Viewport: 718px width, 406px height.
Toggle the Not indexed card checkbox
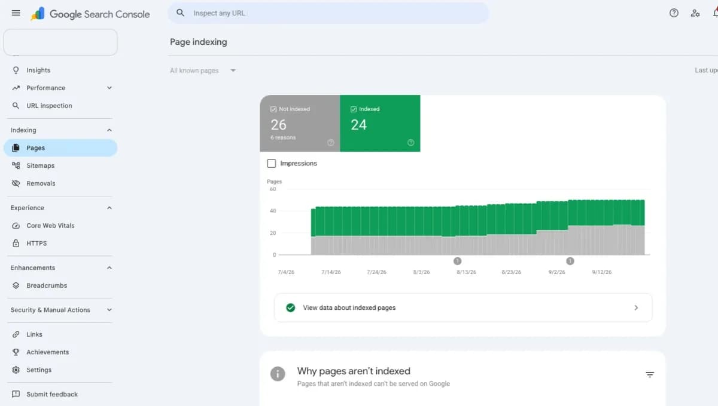pos(273,109)
